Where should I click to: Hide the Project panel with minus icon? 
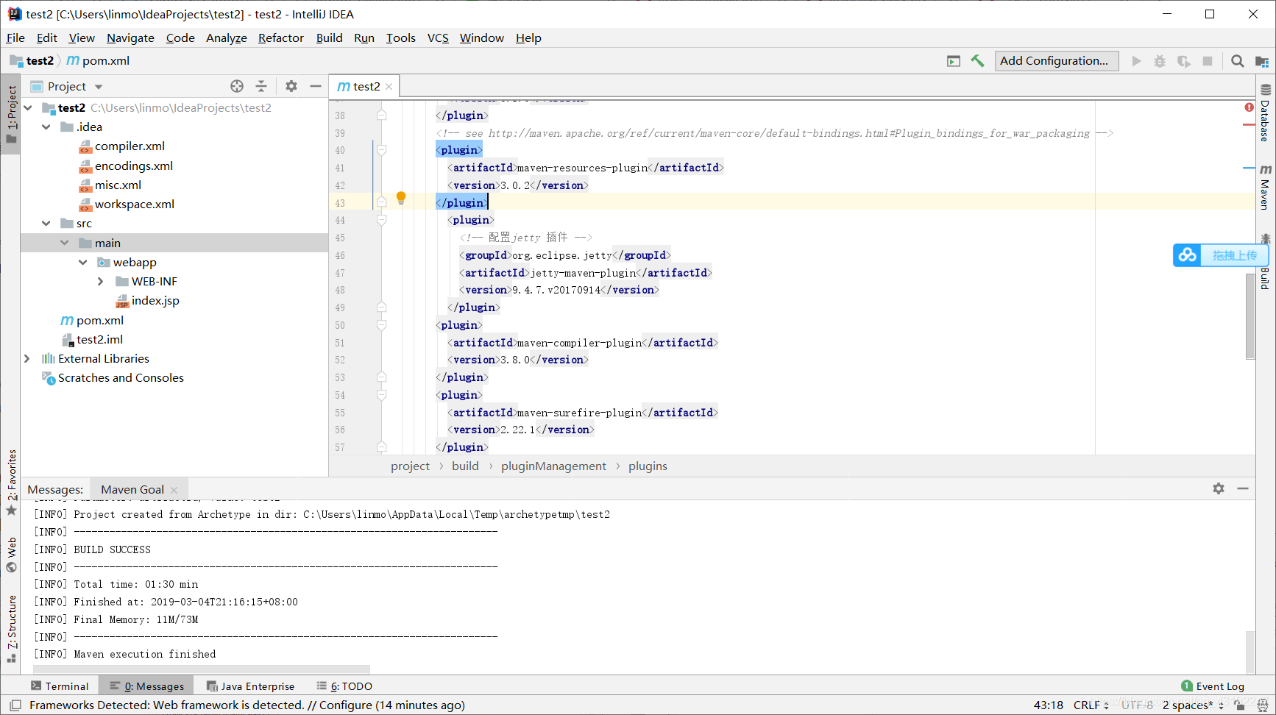pos(316,86)
